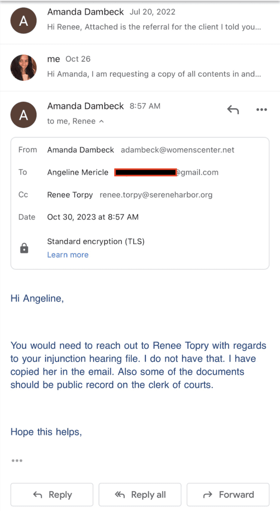Select the 'me' profile photo avatar
Viewport: 280px width, 511px height.
23,67
